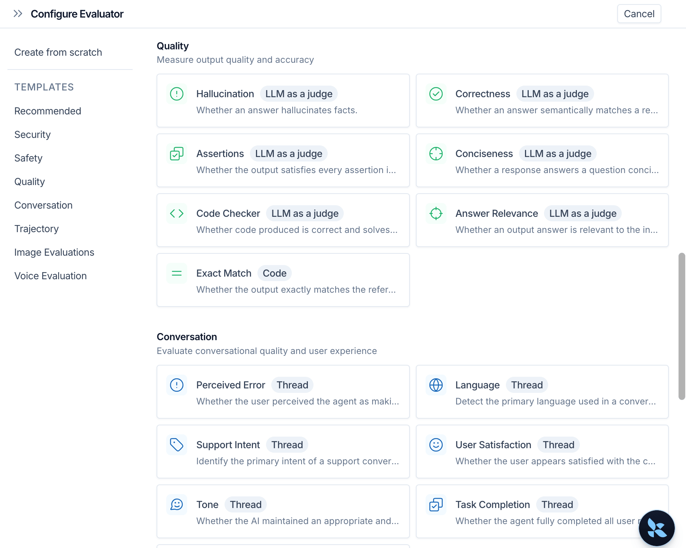Click the Code Checker angle brackets icon
The image size is (686, 548).
coord(177,213)
